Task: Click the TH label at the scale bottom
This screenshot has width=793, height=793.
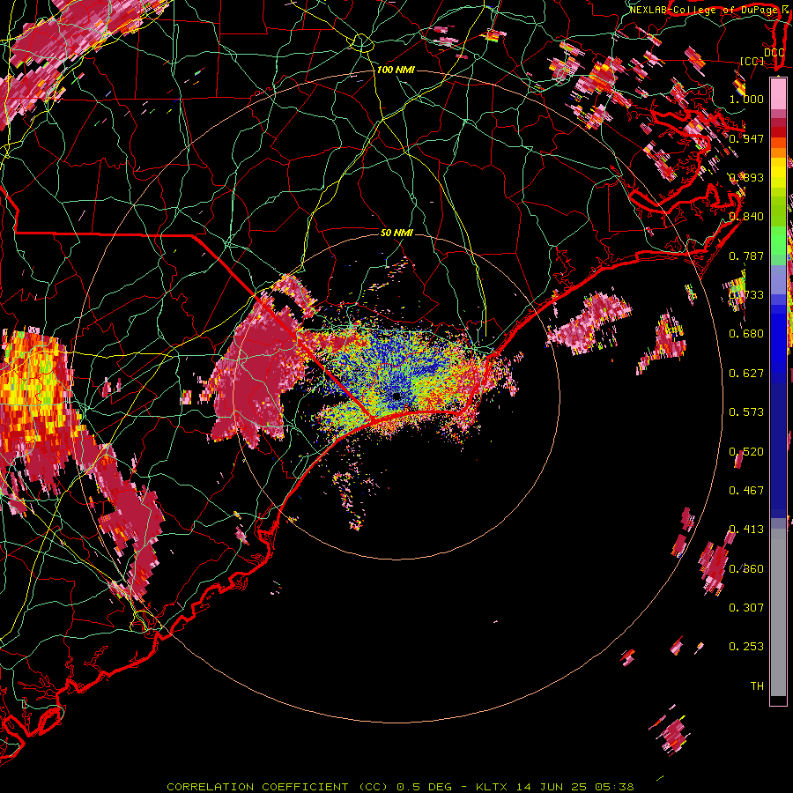Action: pos(757,686)
